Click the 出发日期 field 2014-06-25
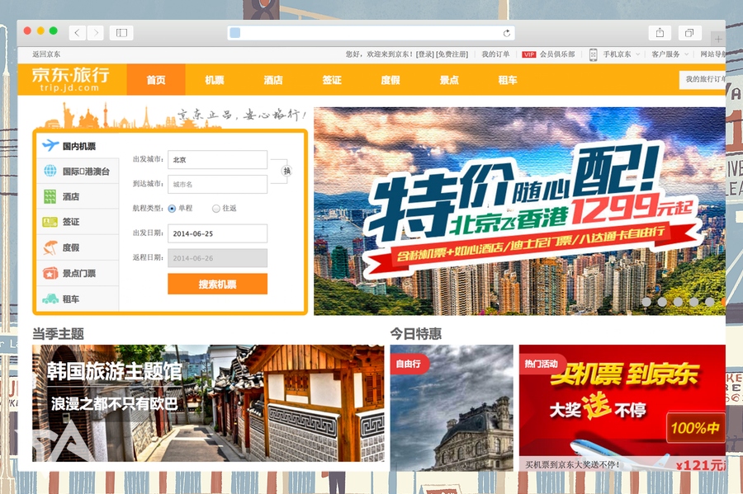This screenshot has height=494, width=743. (x=217, y=233)
